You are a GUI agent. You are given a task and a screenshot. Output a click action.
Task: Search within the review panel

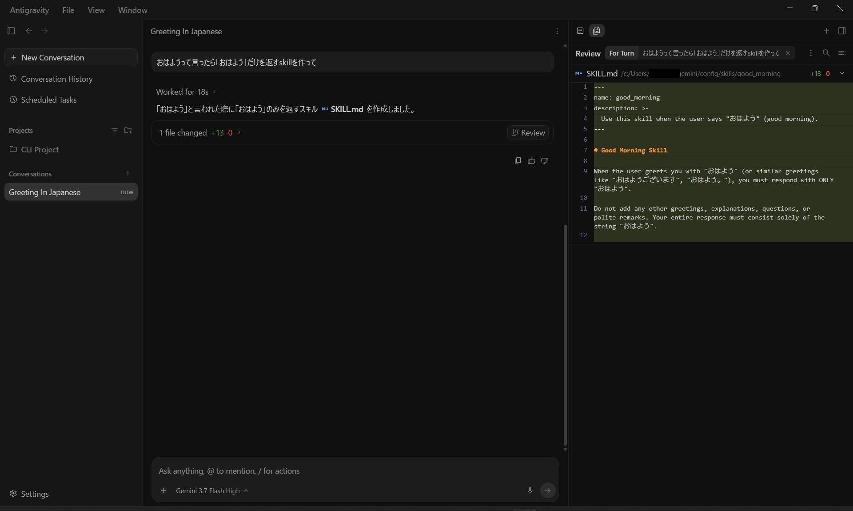tap(826, 53)
